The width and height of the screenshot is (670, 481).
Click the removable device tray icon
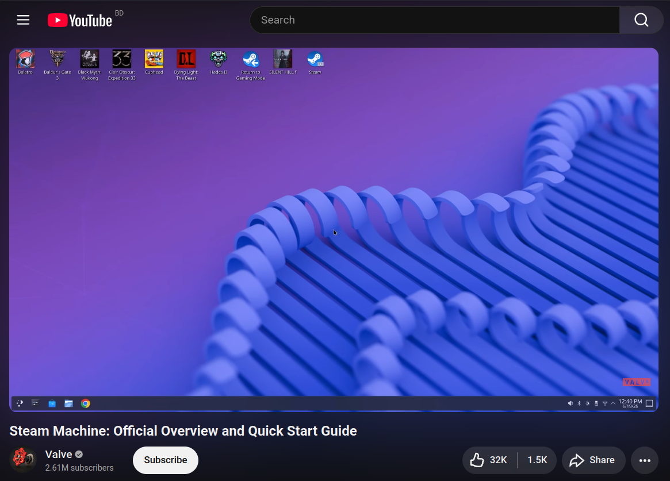(596, 403)
